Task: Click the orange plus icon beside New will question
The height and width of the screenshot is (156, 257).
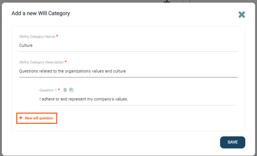Action: (21, 118)
